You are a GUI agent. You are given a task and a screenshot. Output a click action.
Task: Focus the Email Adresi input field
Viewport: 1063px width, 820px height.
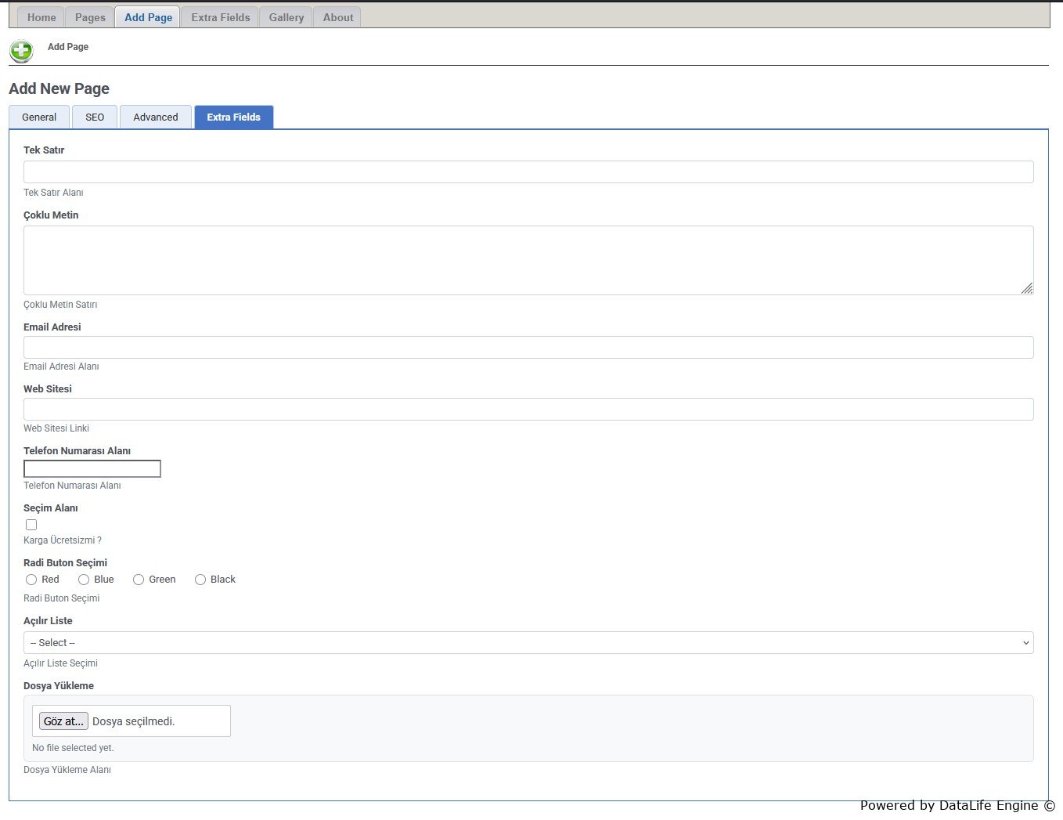click(x=528, y=348)
